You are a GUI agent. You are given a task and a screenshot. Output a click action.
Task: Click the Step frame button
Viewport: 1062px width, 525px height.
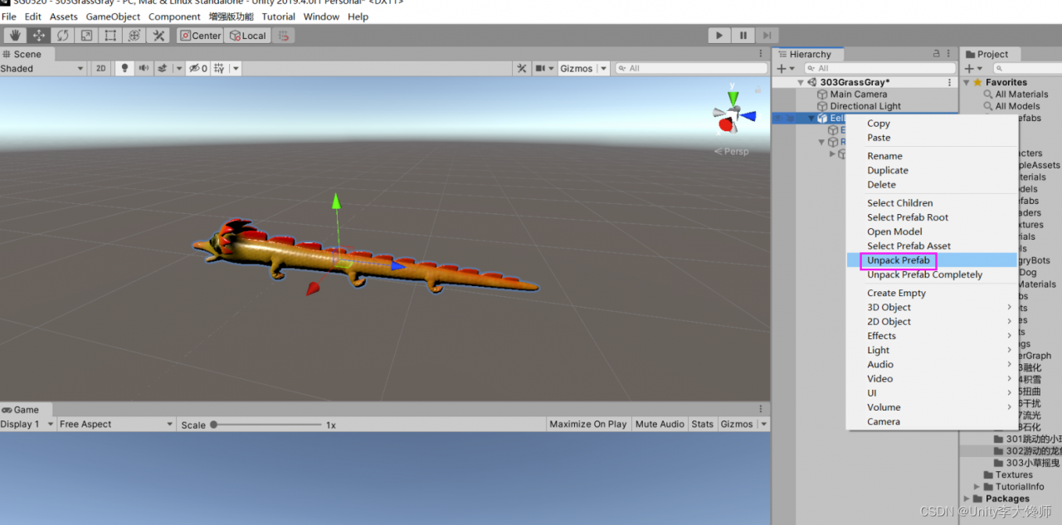[767, 36]
